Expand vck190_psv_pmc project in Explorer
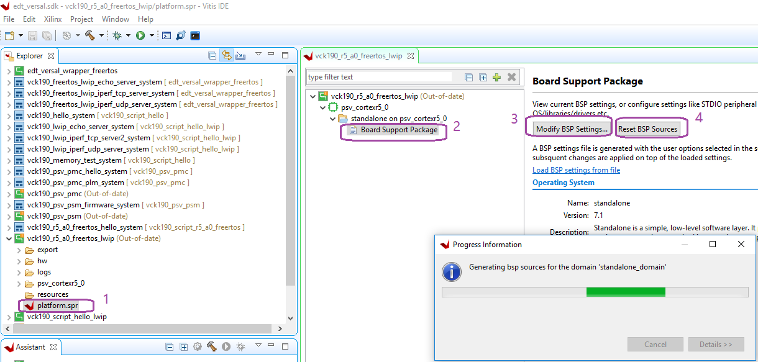 pos(8,194)
